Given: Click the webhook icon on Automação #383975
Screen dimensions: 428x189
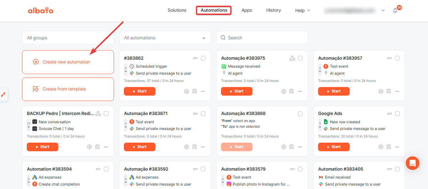Looking at the screenshot, I should coord(292,58).
